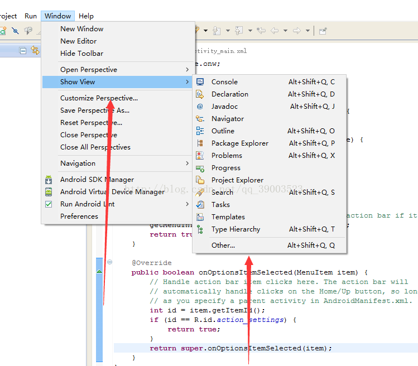Click the Project Explorer icon

(x=200, y=180)
